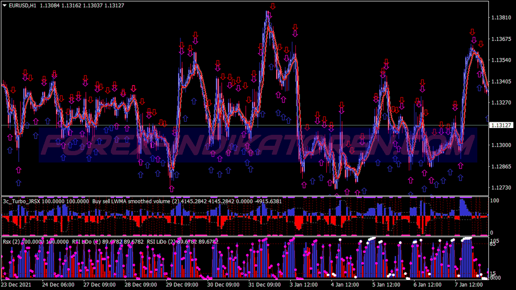Click time axis label 28 Dec 09:00
This screenshot has width=516, height=290.
pos(141,284)
